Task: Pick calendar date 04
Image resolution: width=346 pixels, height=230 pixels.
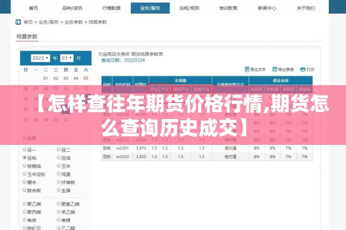Action: click(76, 78)
